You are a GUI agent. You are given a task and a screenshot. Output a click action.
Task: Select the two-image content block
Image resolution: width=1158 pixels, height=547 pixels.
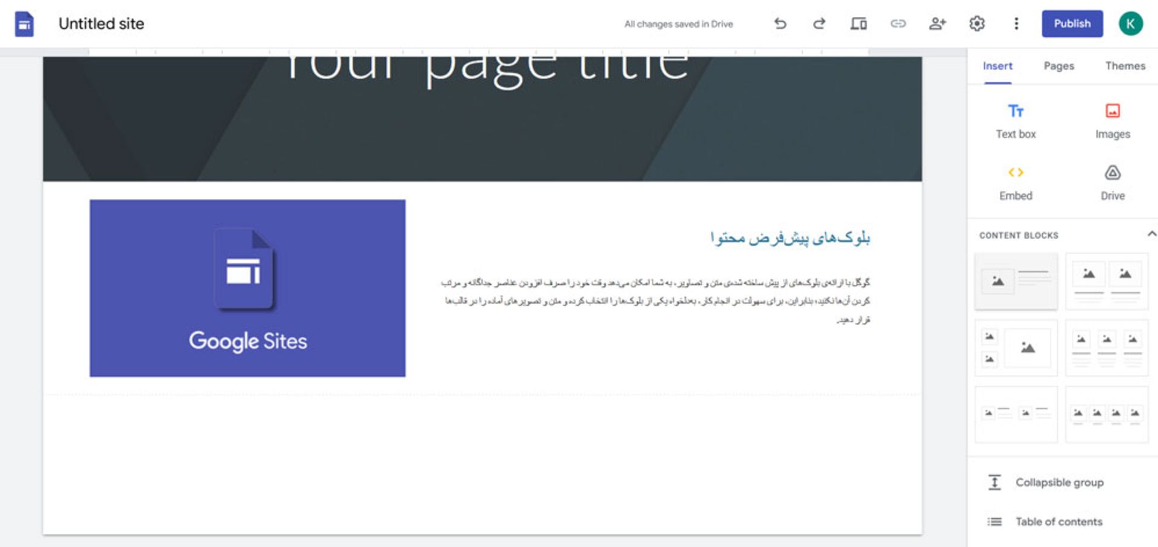(x=1107, y=281)
